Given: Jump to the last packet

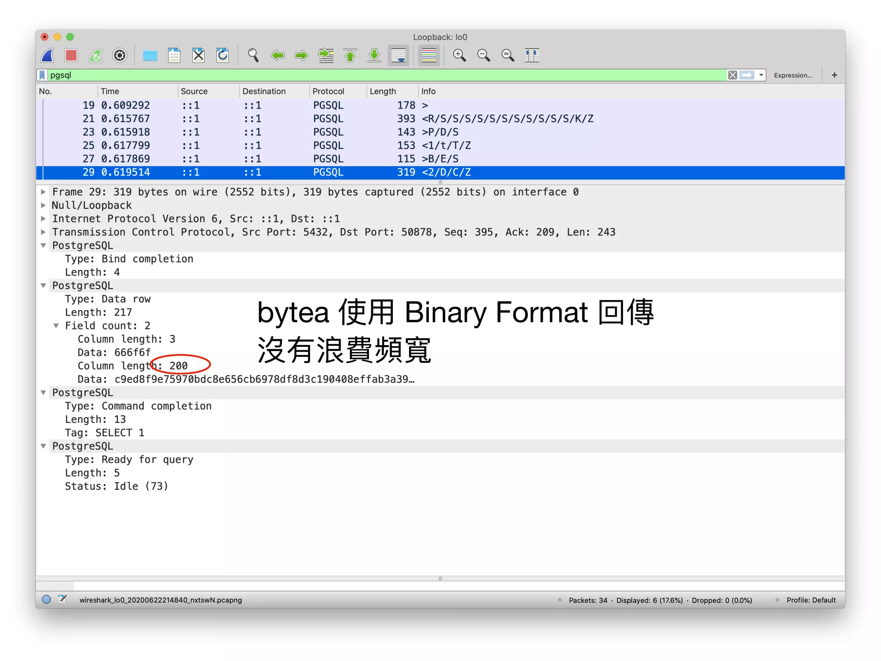Looking at the screenshot, I should tap(374, 55).
